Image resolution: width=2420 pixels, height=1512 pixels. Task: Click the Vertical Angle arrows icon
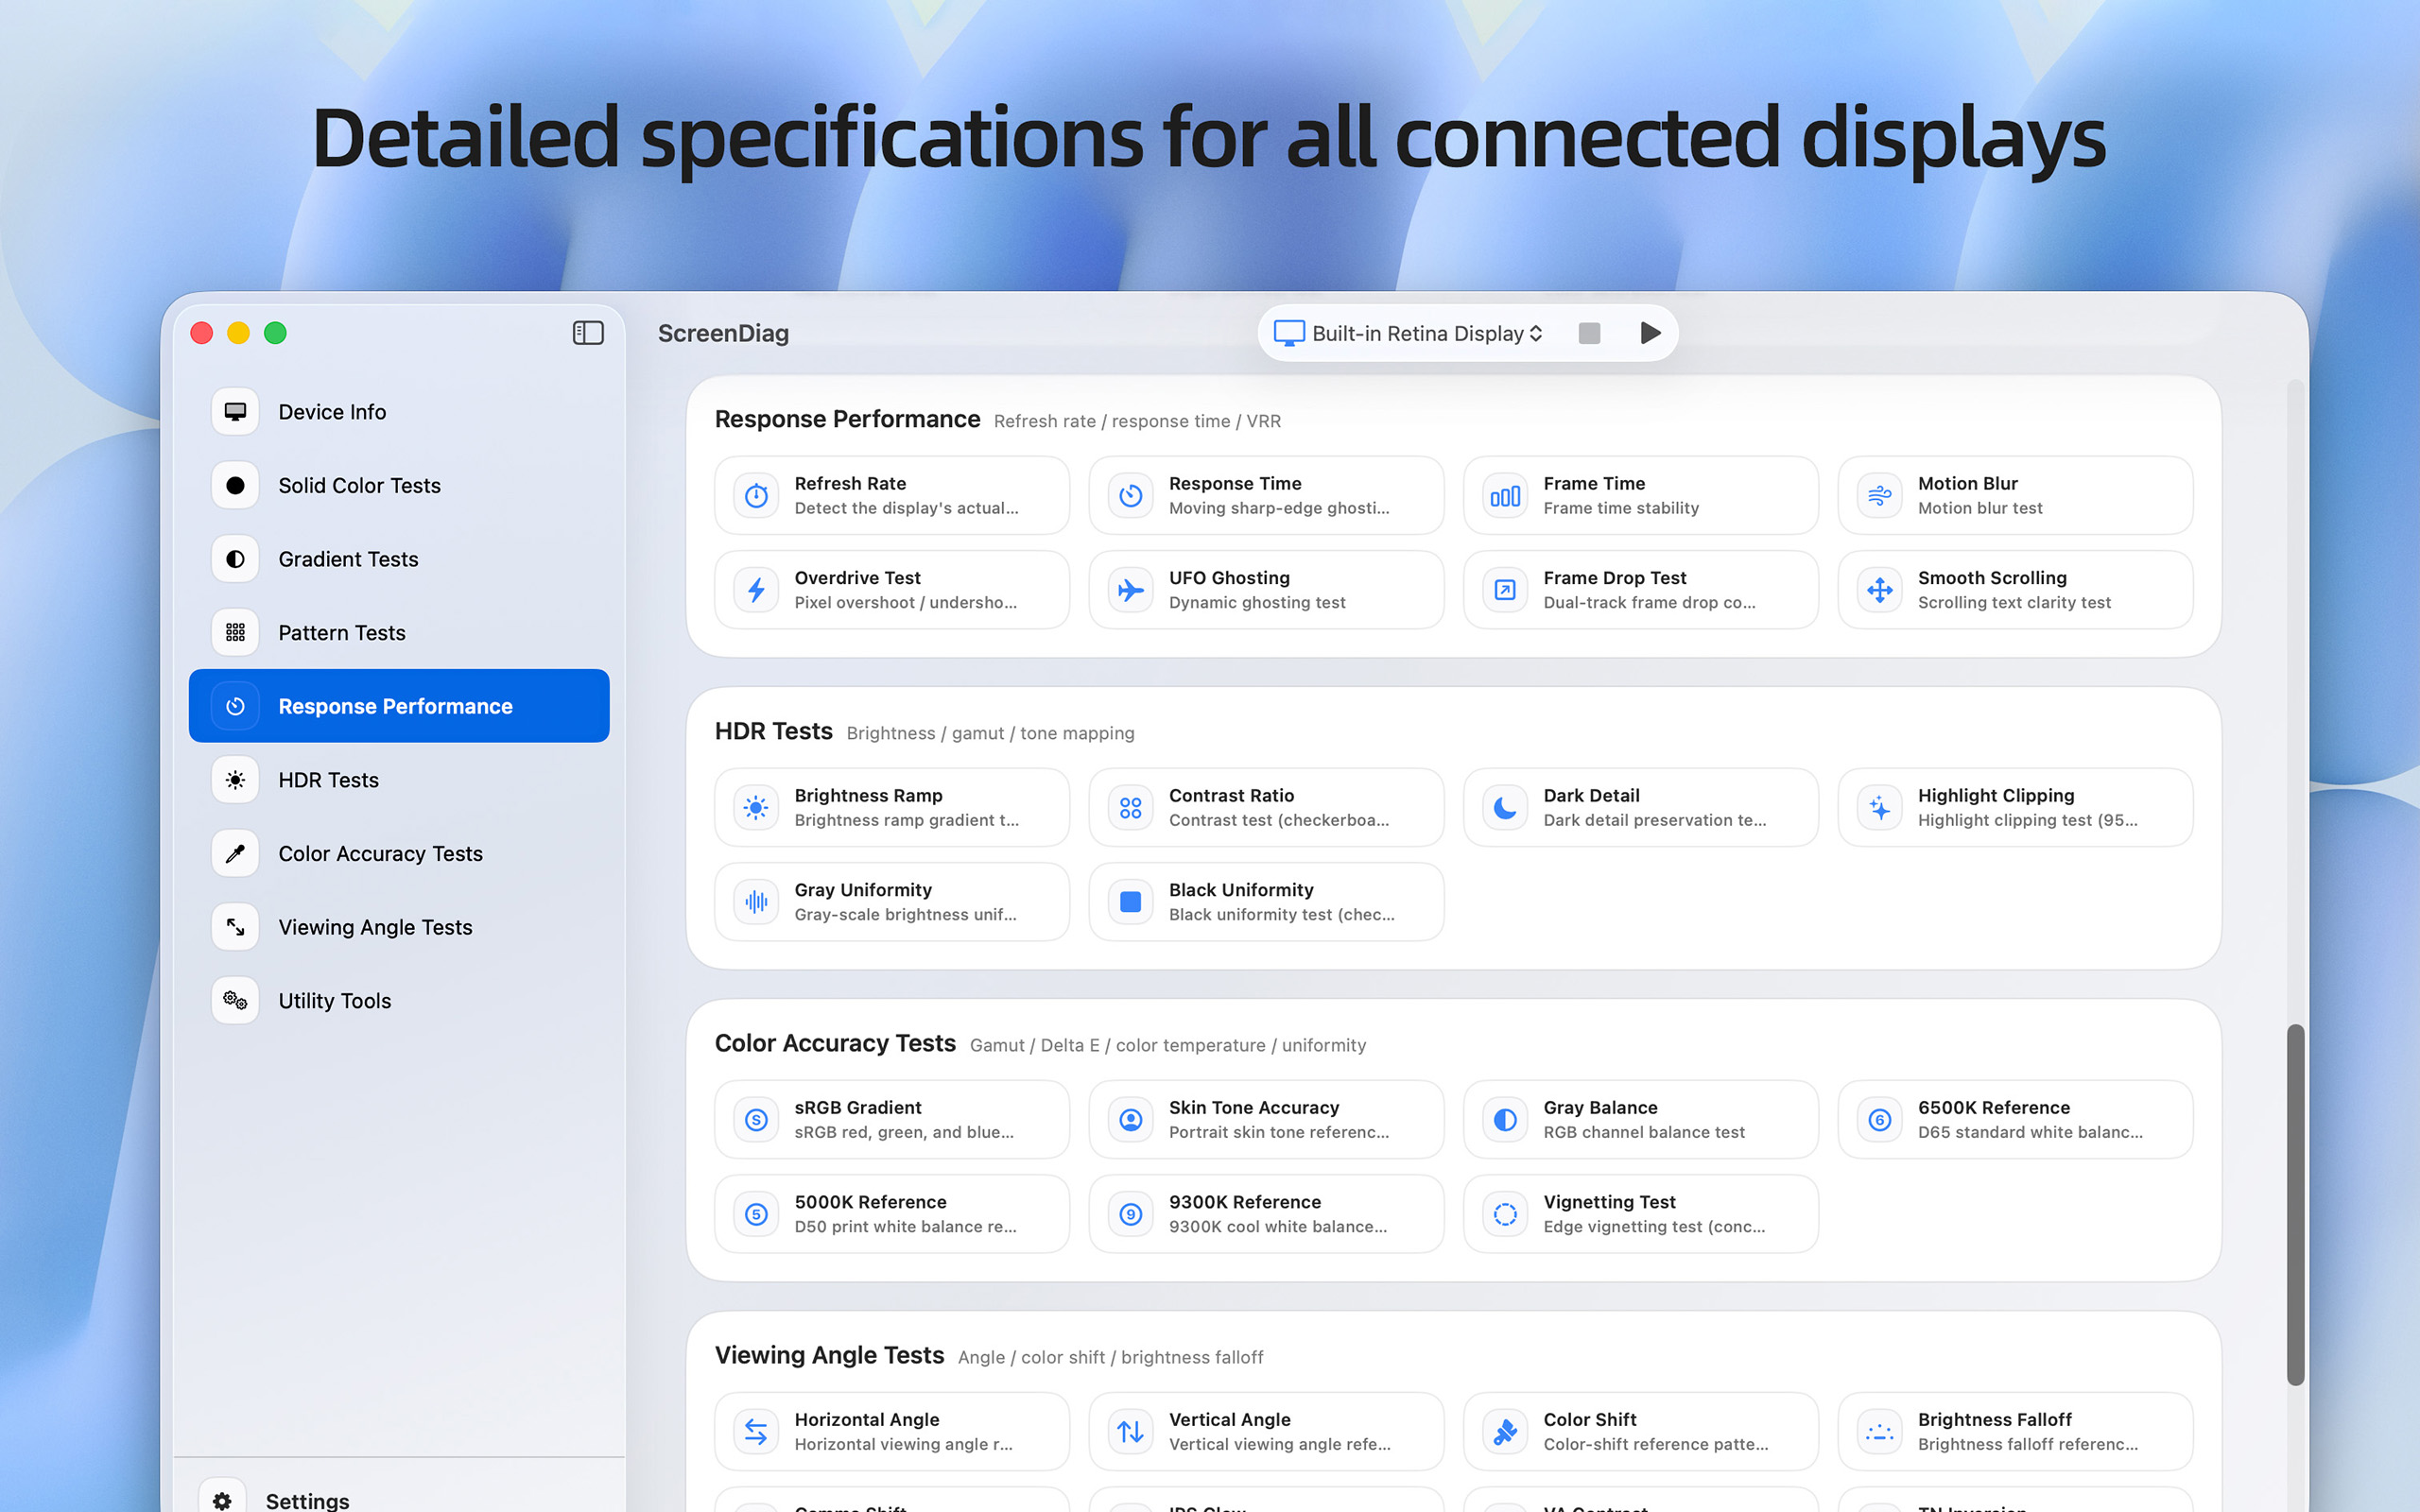pos(1131,1432)
